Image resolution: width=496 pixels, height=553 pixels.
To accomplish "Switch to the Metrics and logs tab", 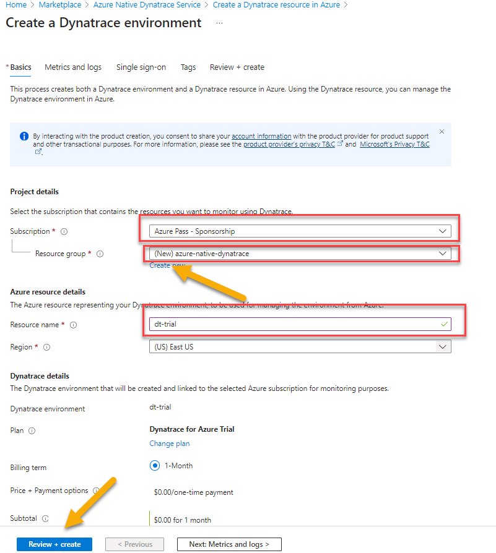I will click(74, 67).
